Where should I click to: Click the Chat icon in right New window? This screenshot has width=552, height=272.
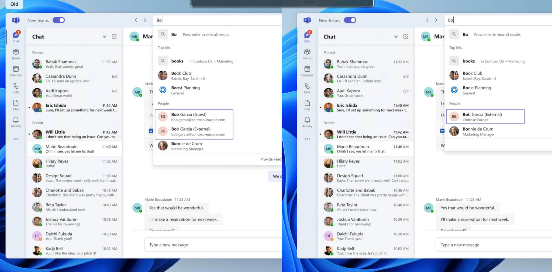pos(307,37)
